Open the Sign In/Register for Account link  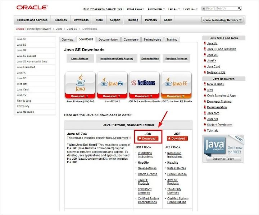click(99, 9)
